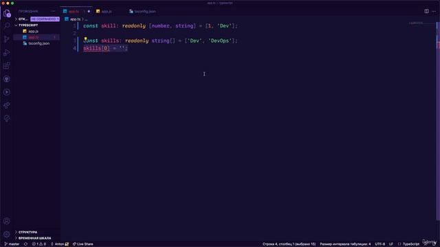Open the Source Control view icon
The image size is (440, 247).
point(7,39)
